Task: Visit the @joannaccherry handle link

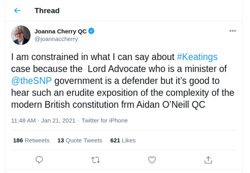Action: pos(56,39)
